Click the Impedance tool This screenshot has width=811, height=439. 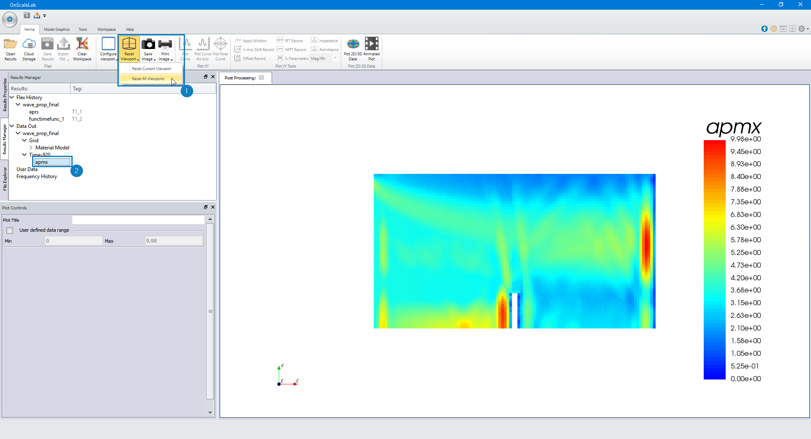tap(324, 41)
